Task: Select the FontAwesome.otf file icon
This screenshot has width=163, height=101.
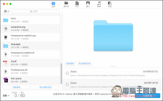Action: (6, 71)
